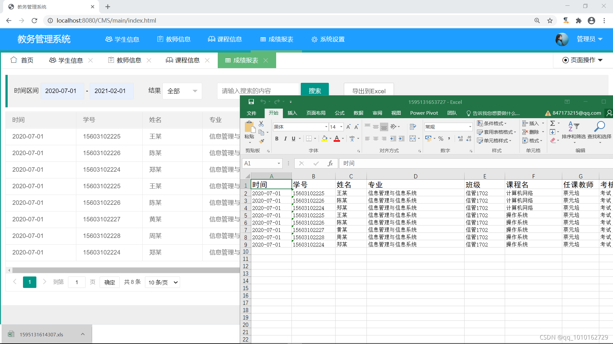Screen dimensions: 613x344
Task: Click the Clear eraser icon in Excel
Action: pos(553,140)
